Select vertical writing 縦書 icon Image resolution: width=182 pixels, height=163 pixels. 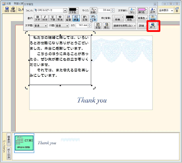[x=68, y=18]
